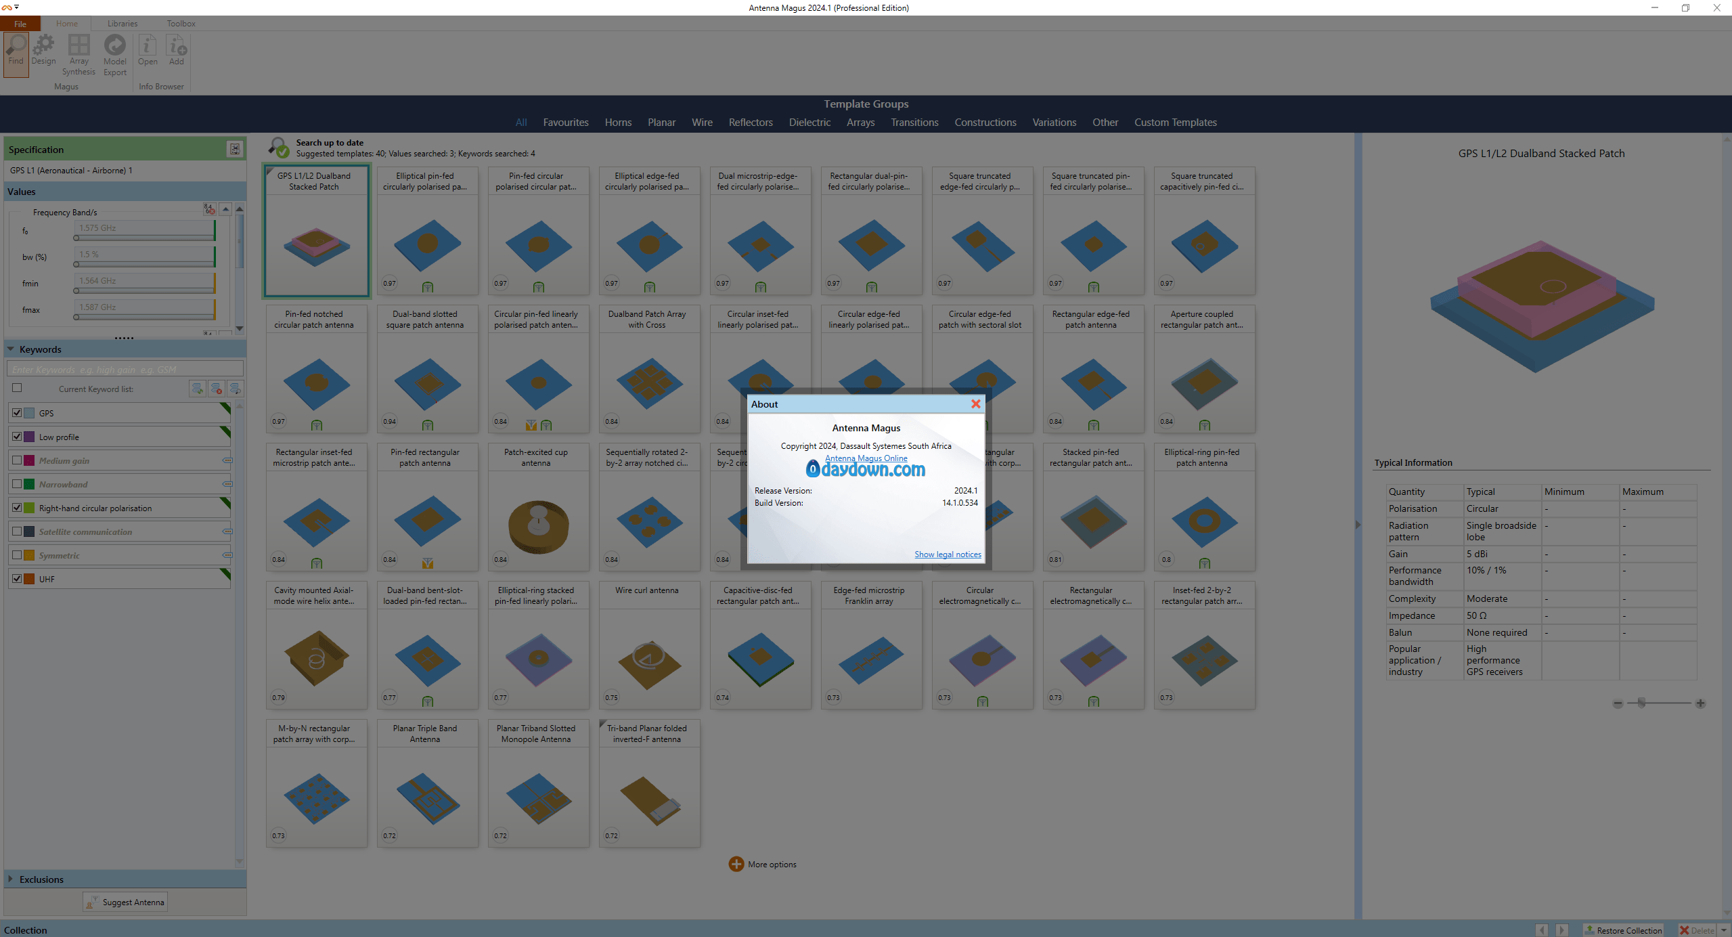The image size is (1732, 937).
Task: Close the About dialog with red X
Action: (x=975, y=404)
